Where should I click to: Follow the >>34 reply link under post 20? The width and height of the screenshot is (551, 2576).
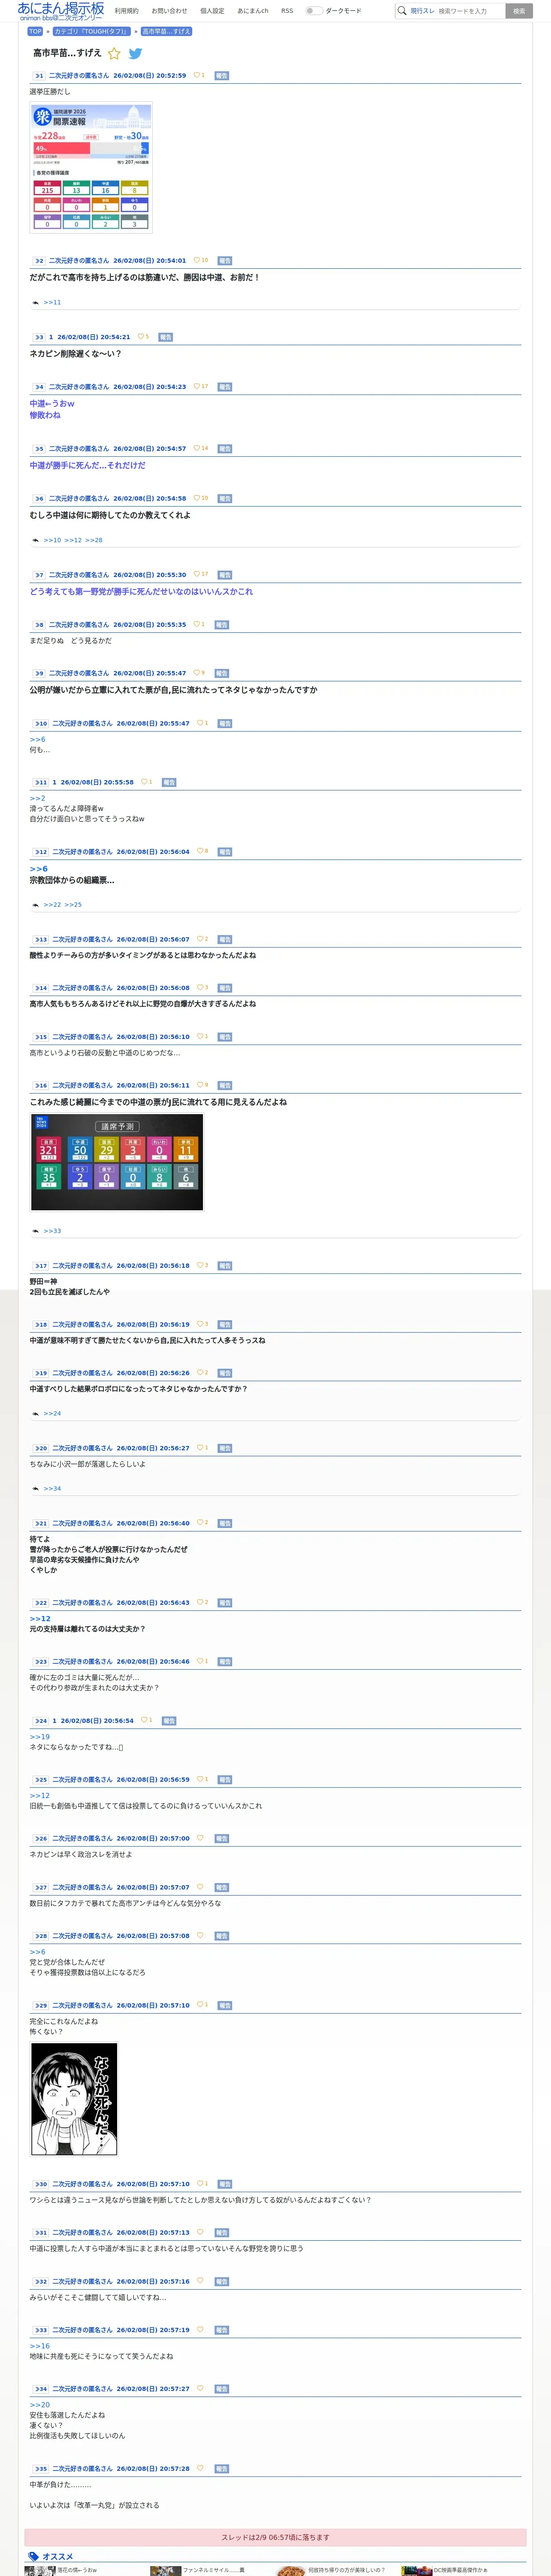pos(52,1489)
